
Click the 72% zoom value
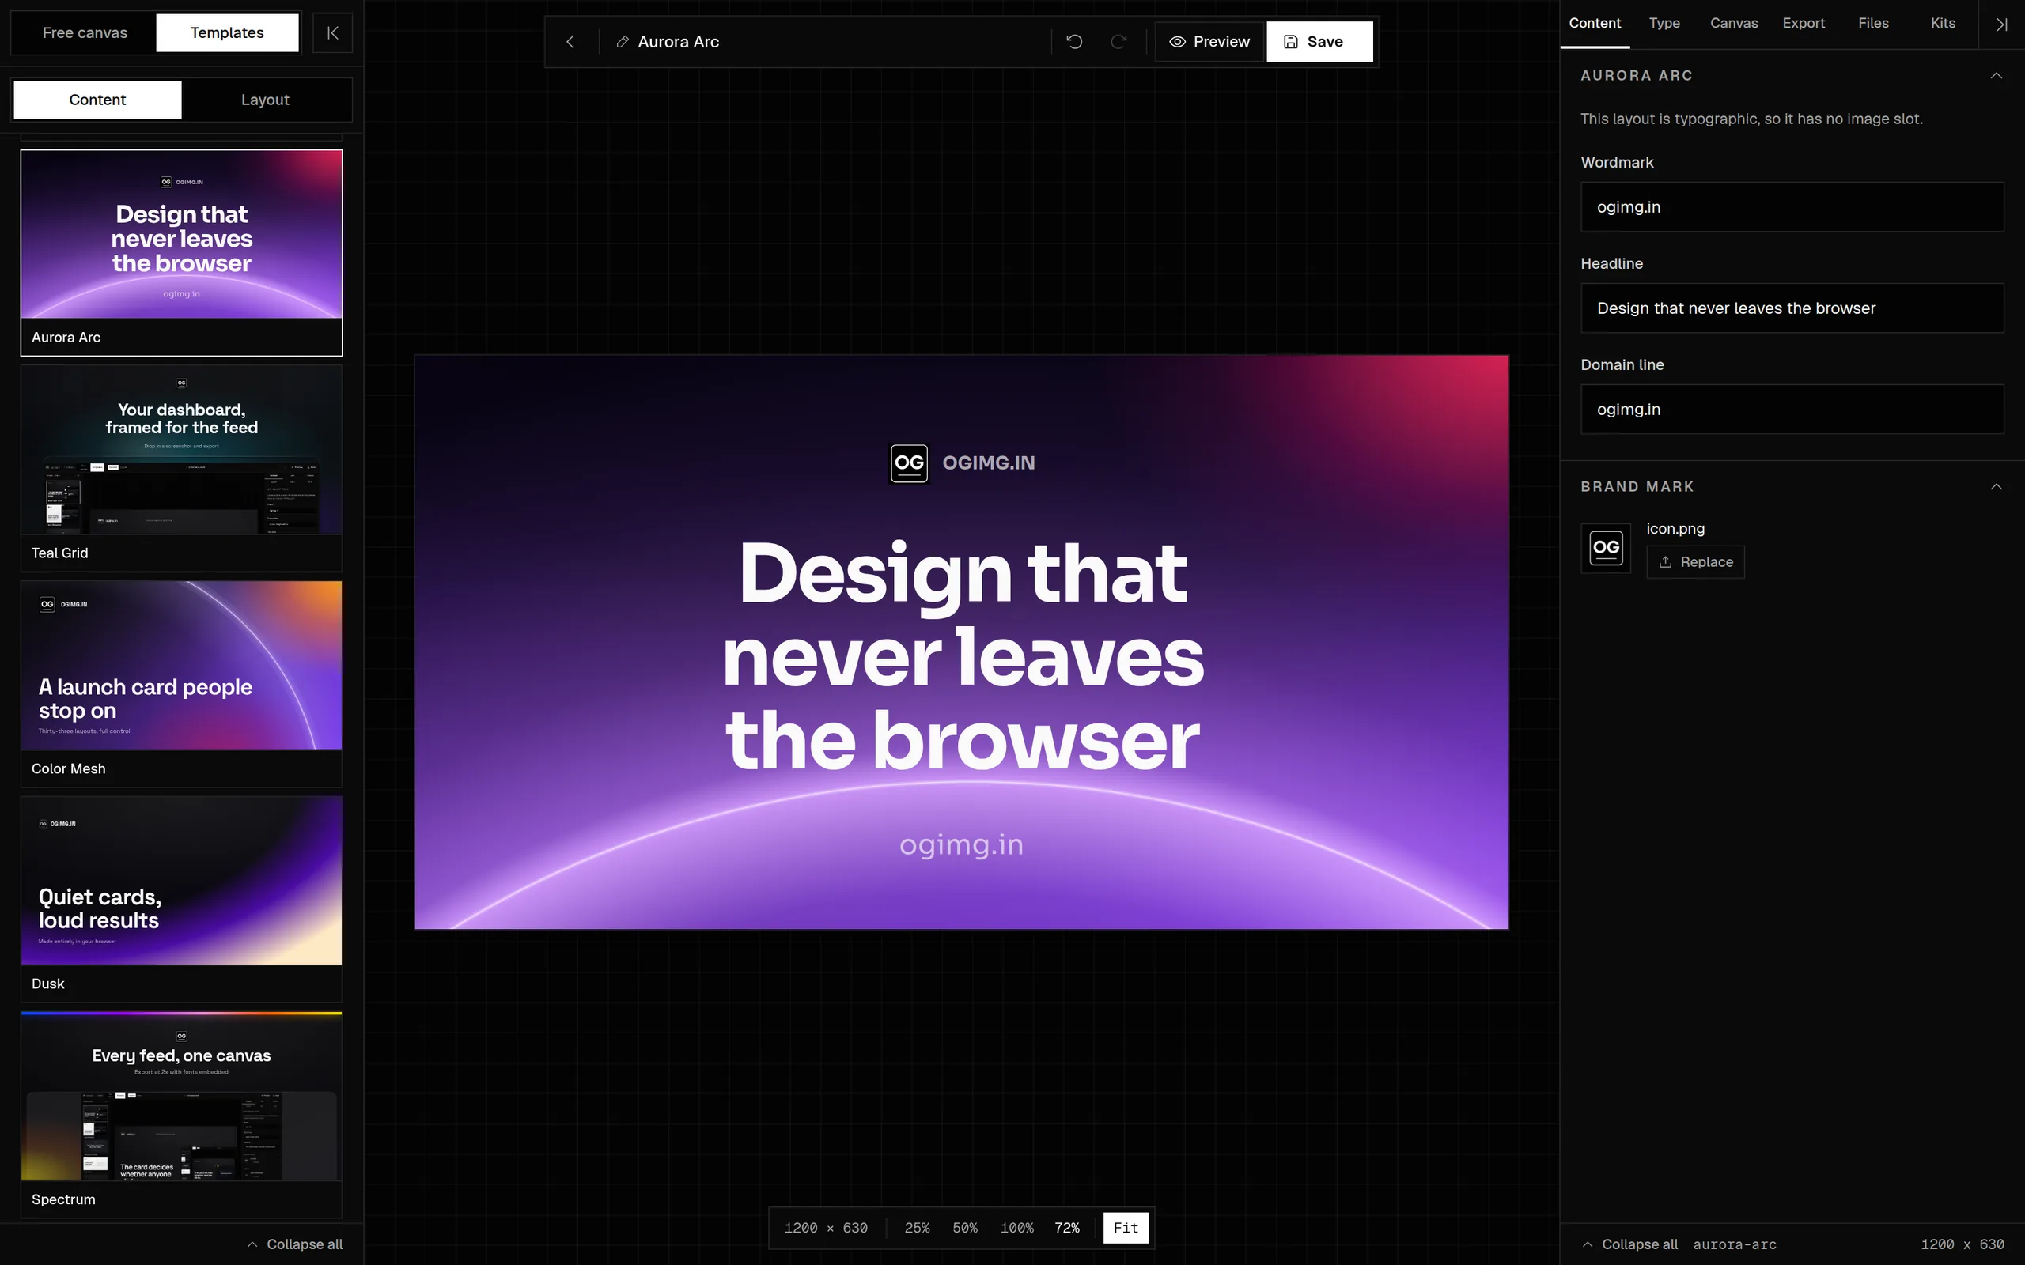pos(1066,1227)
